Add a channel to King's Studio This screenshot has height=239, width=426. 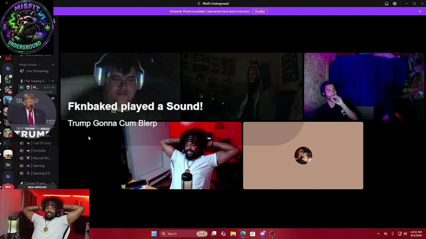tap(53, 65)
